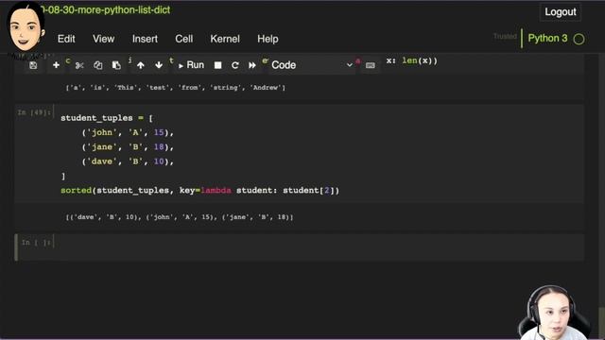Open the Cell menu
The height and width of the screenshot is (340, 605).
click(184, 39)
